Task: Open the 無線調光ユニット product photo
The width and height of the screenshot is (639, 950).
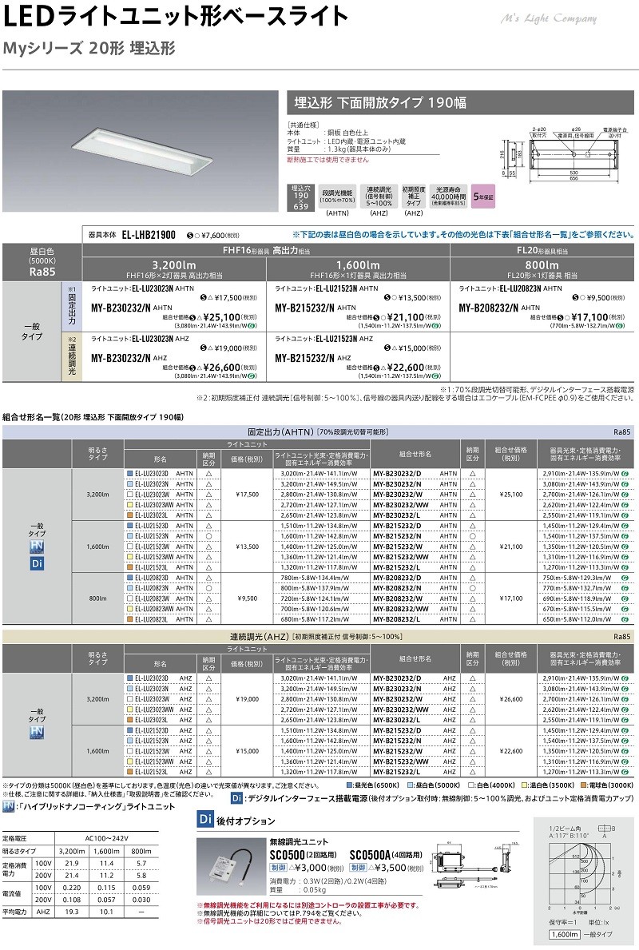Action: 232,866
